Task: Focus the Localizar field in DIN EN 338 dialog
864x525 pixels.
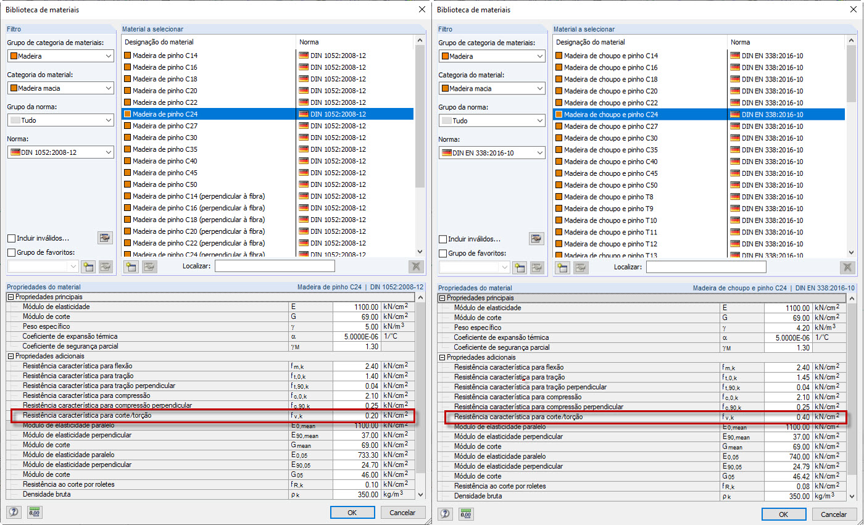Action: coord(706,267)
